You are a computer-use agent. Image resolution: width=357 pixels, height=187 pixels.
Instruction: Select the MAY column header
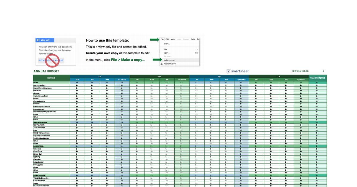(152, 80)
